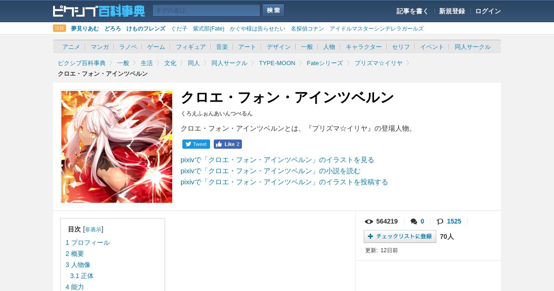Go to 同人 breadcrumb
The image size is (554, 291).
point(194,63)
